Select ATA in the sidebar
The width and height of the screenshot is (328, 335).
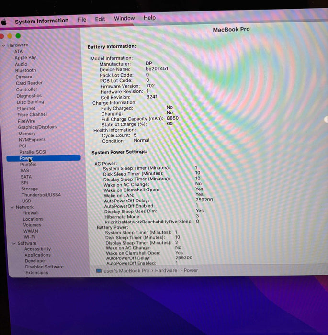(x=18, y=52)
